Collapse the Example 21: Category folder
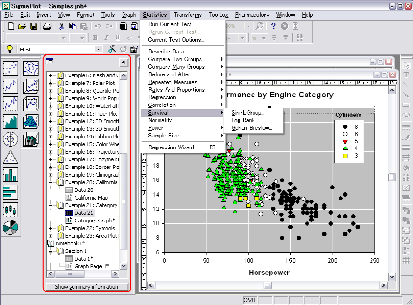This screenshot has height=305, width=413. (x=51, y=205)
